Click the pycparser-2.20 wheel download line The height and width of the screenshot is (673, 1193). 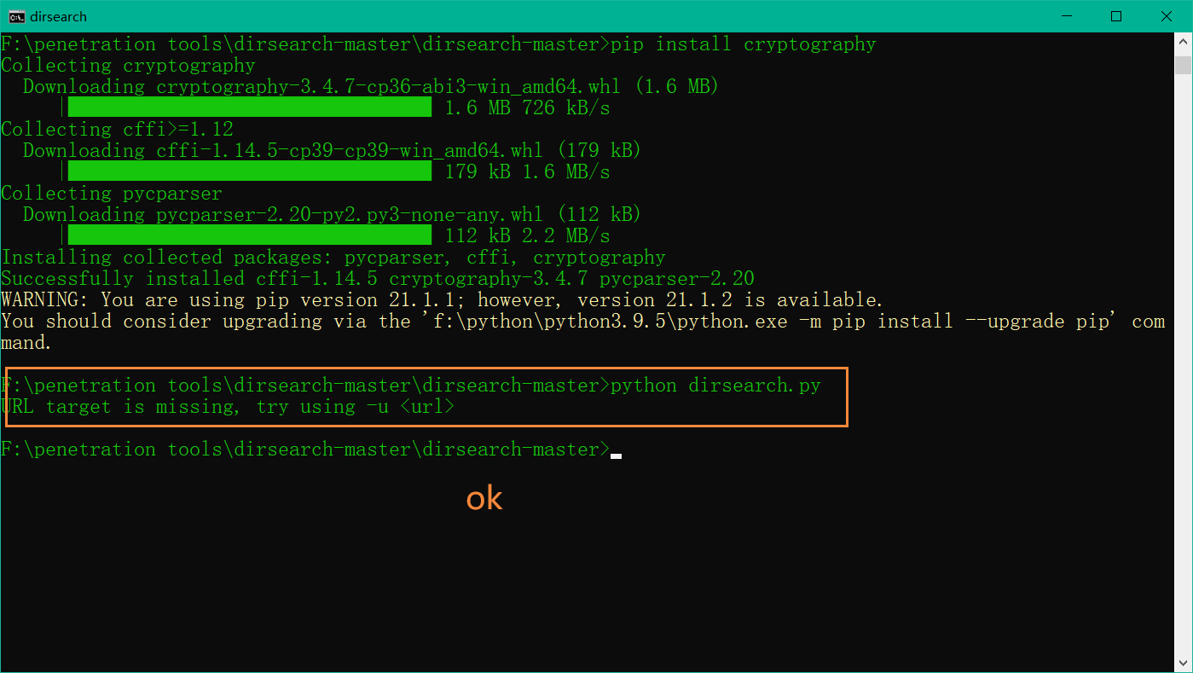click(x=332, y=215)
